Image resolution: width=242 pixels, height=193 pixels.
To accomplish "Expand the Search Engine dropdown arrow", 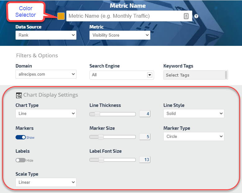I will click(x=150, y=75).
